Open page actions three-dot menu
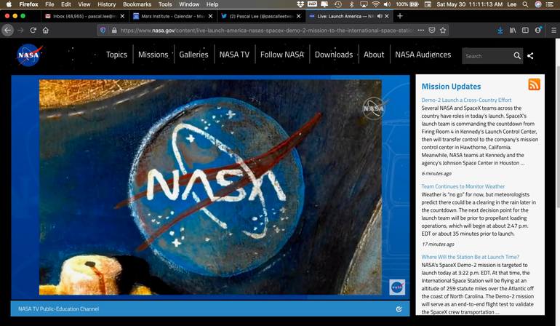This screenshot has width=560, height=326. tap(420, 31)
